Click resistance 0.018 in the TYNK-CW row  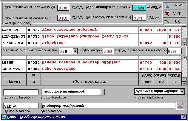click(175, 30)
